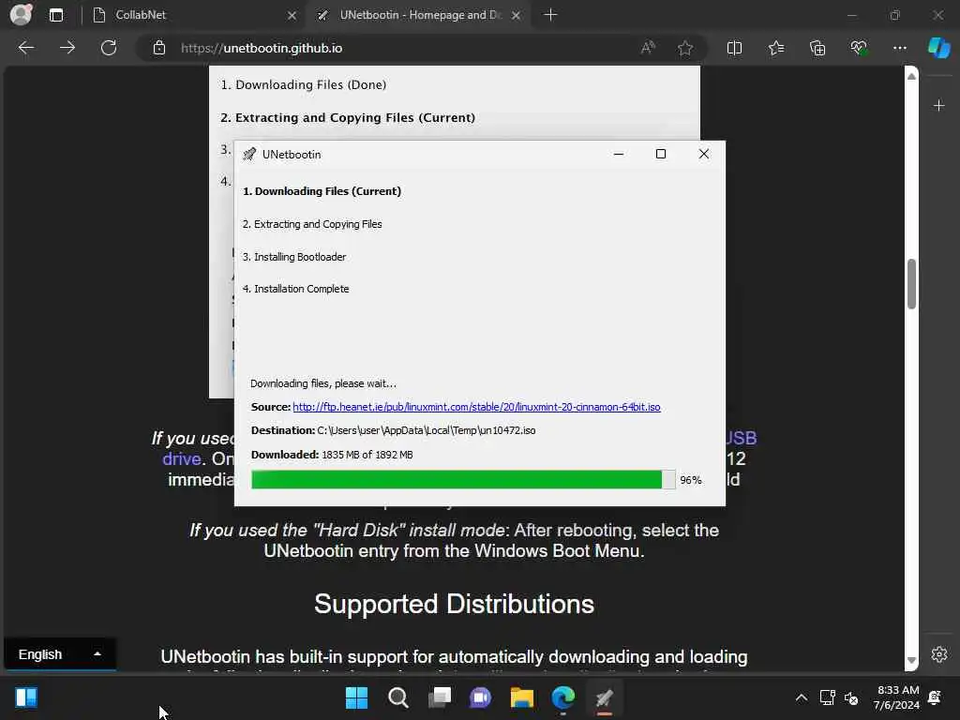
Task: Go forward in browser history
Action: pyautogui.click(x=67, y=48)
